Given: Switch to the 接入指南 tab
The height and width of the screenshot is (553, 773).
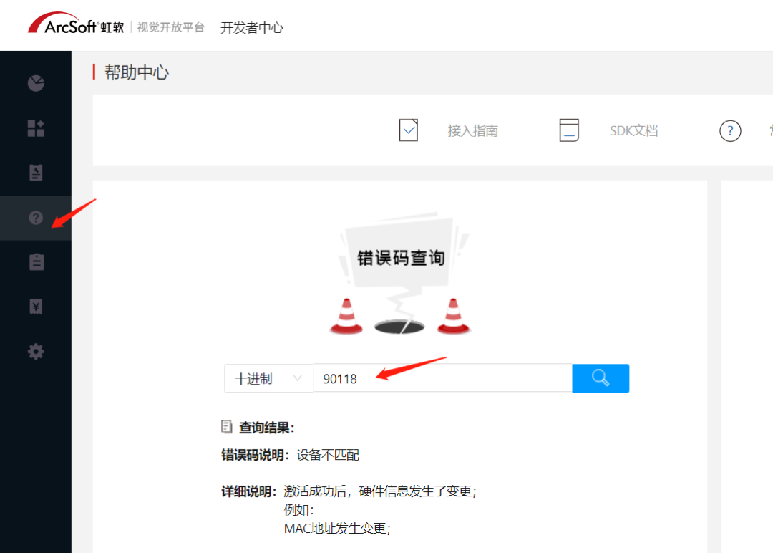Looking at the screenshot, I should (x=473, y=130).
